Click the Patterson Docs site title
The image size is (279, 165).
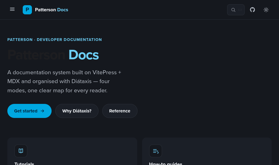[x=52, y=10]
